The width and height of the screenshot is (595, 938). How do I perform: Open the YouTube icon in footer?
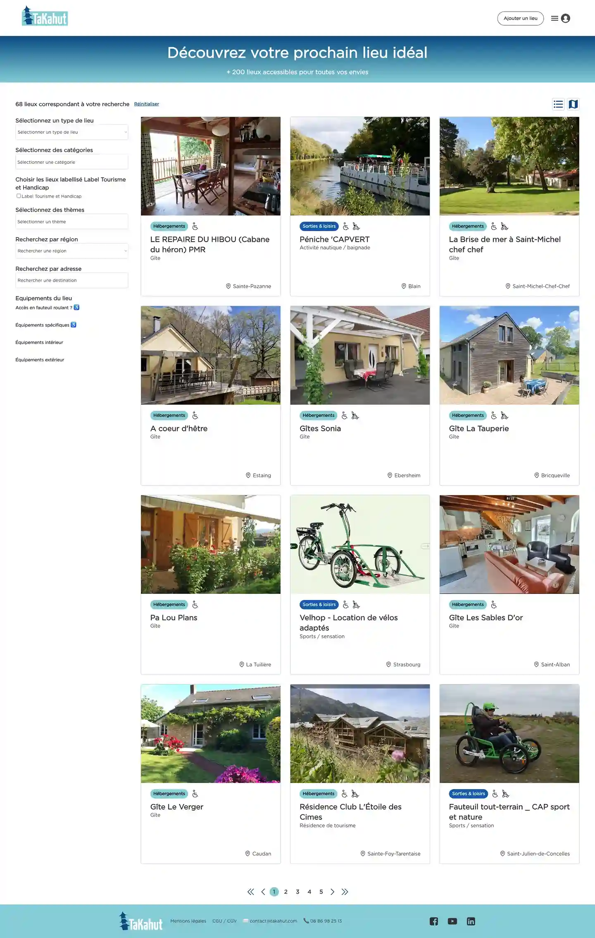pos(452,921)
